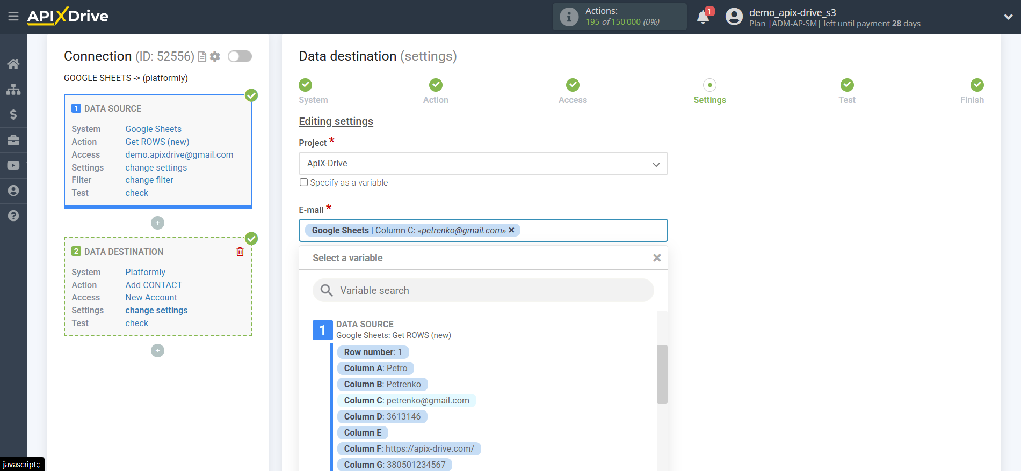The image size is (1021, 471).
Task: Add step between source and destination
Action: 157,223
